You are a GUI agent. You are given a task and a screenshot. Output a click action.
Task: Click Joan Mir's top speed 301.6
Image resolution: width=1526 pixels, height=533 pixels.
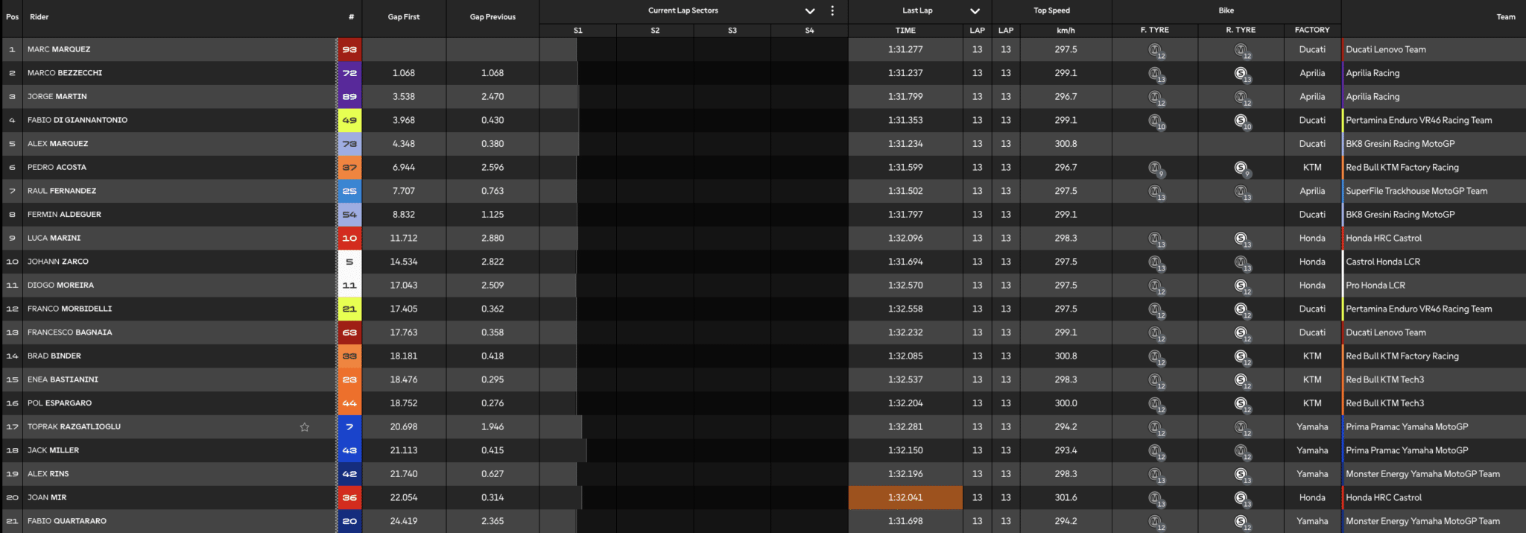tap(1066, 498)
